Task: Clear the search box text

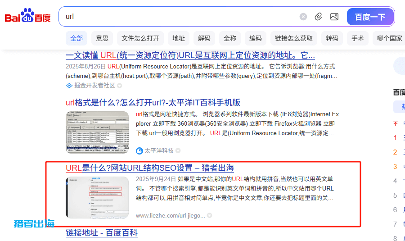Action: click(x=303, y=17)
